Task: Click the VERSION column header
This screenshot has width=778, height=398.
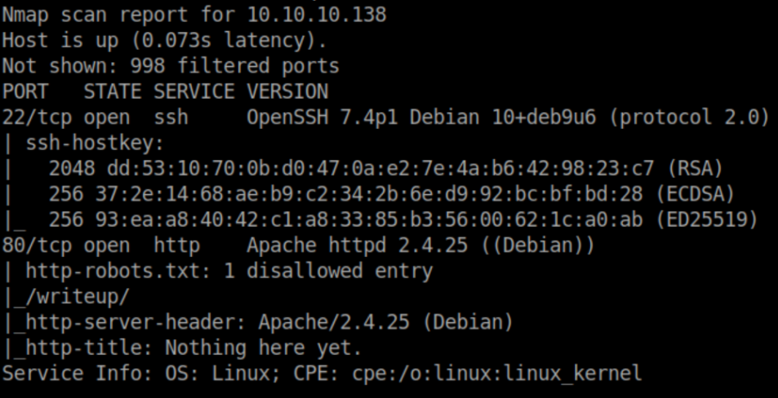Action: (x=287, y=91)
